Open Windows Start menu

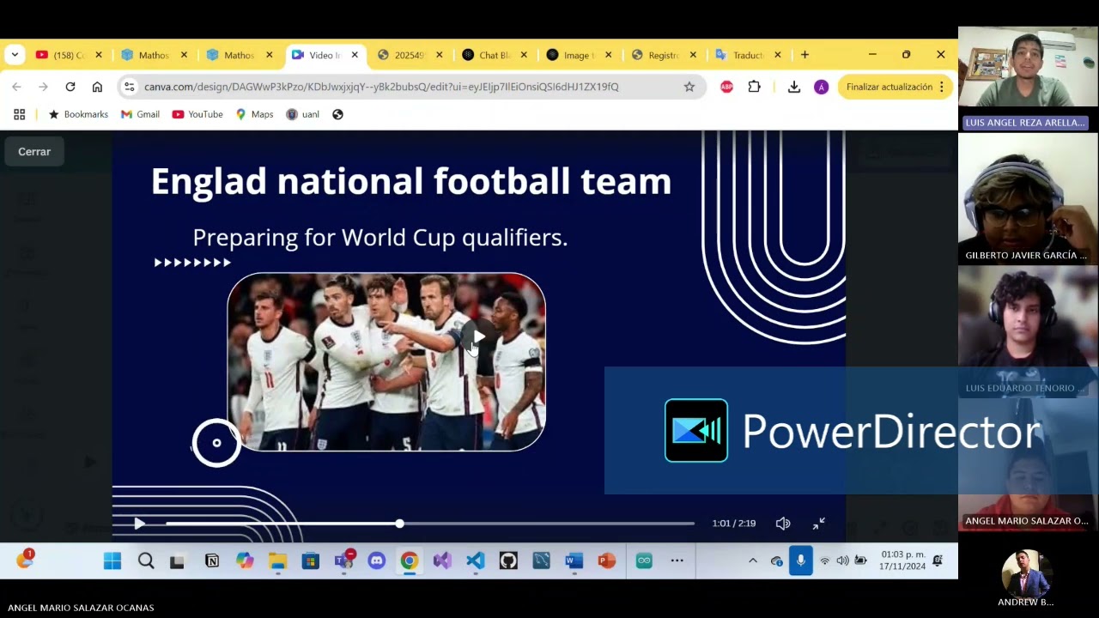112,561
